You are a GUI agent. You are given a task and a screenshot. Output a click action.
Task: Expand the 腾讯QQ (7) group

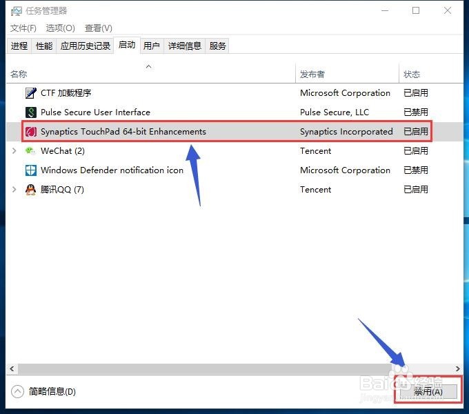tap(14, 189)
